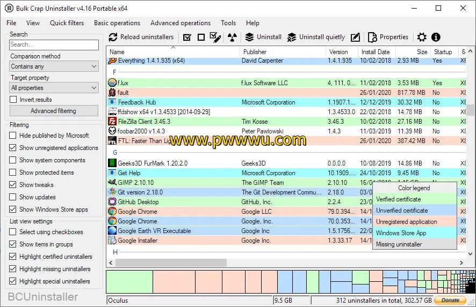This screenshot has height=307, width=476.
Task: Click Windows Store App legend entry
Action: 415,233
